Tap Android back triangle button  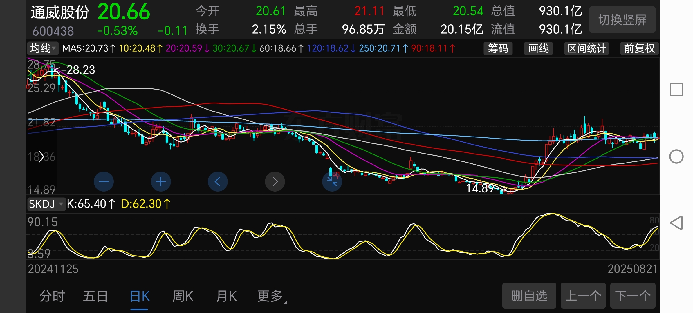click(676, 223)
